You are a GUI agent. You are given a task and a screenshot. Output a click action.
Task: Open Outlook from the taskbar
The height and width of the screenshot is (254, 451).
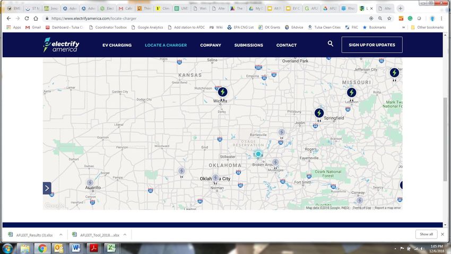(x=59, y=248)
